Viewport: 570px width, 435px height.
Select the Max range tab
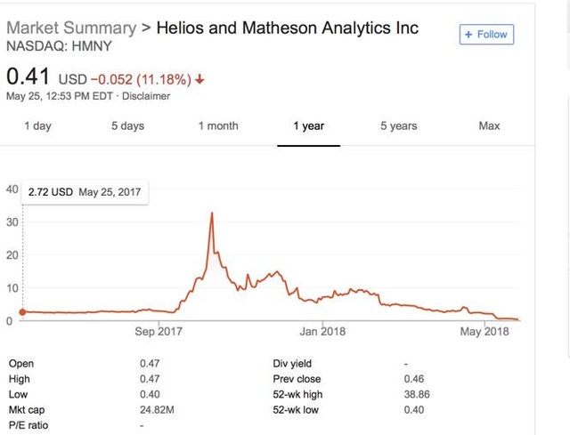(489, 125)
